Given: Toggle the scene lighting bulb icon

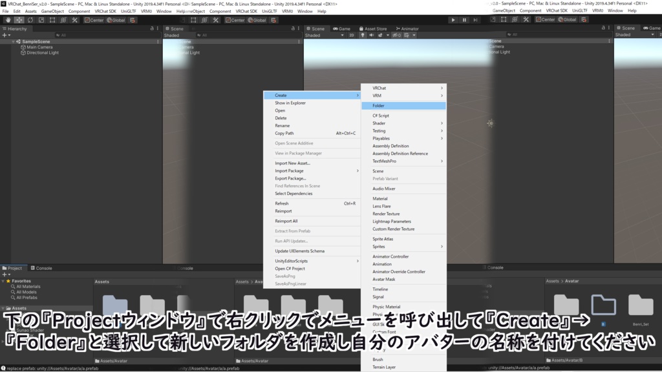Looking at the screenshot, I should click(363, 36).
